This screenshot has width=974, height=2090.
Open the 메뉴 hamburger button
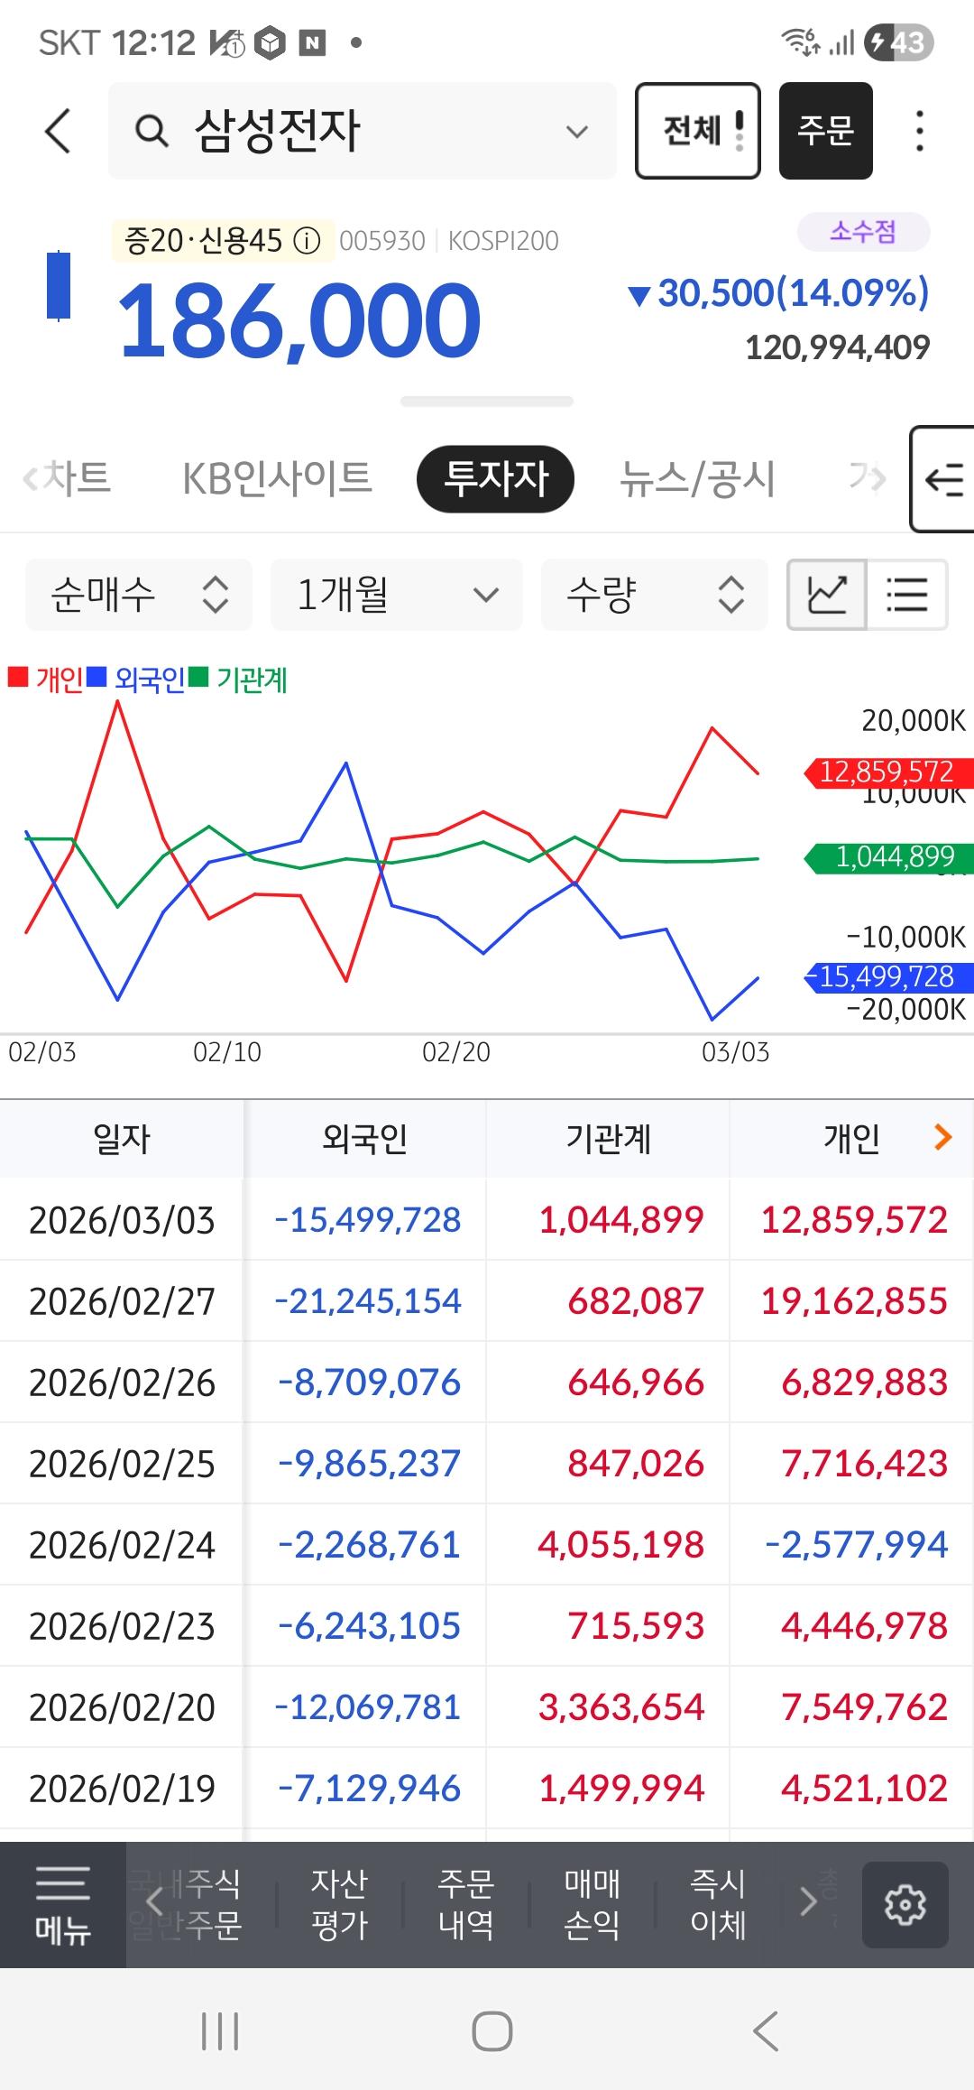point(62,1904)
